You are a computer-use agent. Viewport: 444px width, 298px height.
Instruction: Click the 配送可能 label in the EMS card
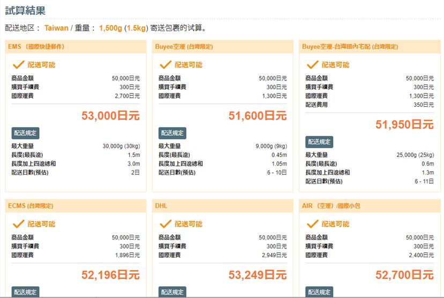pyautogui.click(x=41, y=64)
